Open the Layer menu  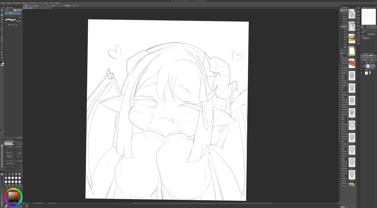(x=25, y=3)
